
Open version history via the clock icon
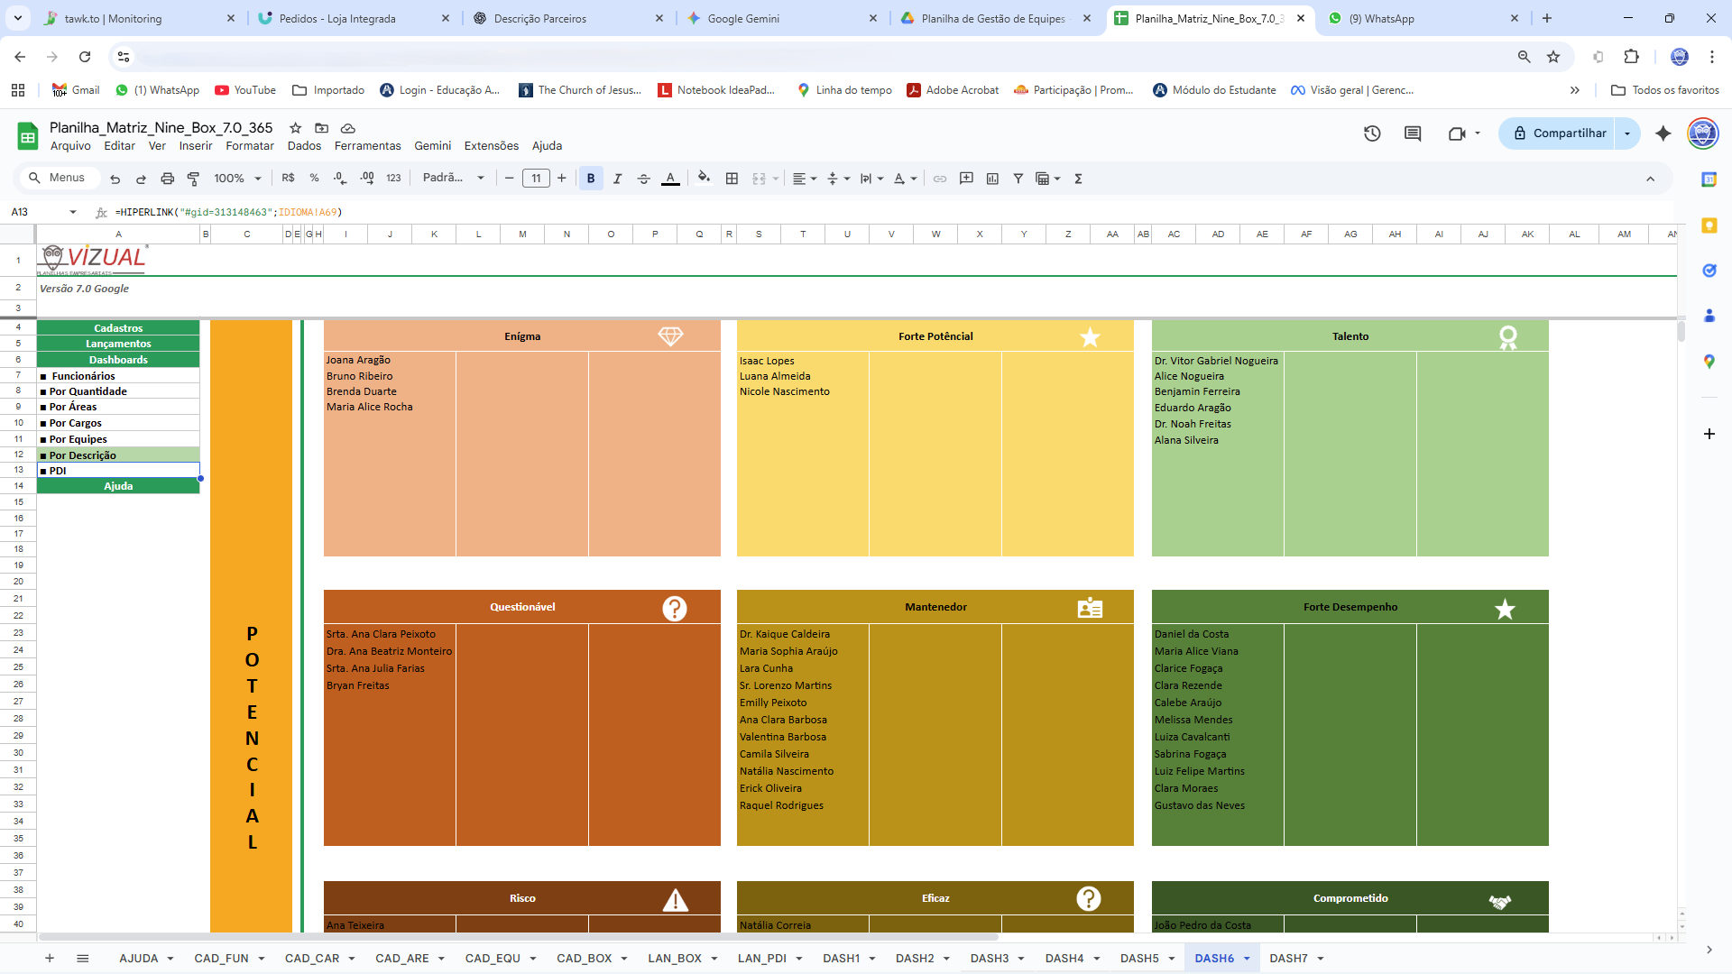pyautogui.click(x=1371, y=133)
